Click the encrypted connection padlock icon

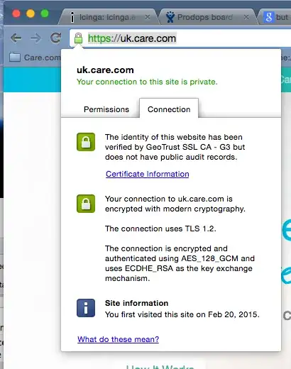point(86,204)
